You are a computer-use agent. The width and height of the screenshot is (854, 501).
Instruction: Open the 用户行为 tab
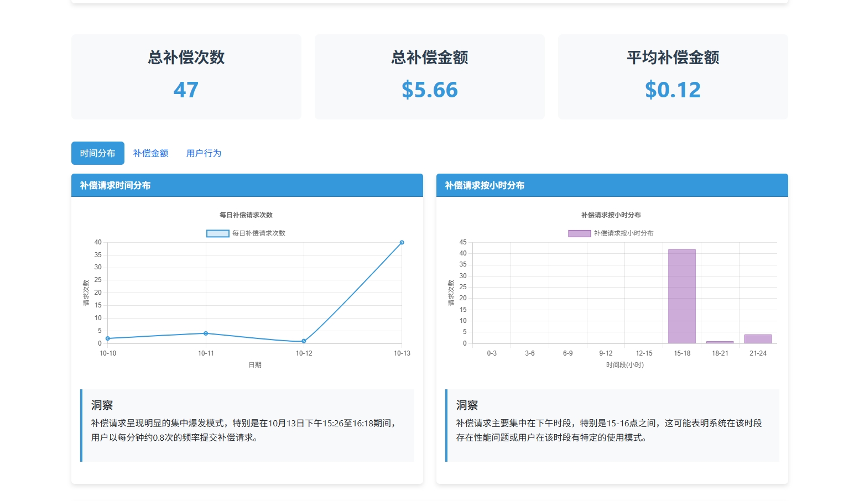point(203,153)
